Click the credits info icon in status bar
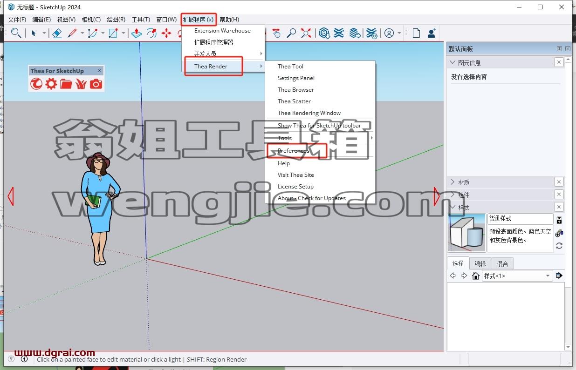The height and width of the screenshot is (370, 576). [24, 359]
